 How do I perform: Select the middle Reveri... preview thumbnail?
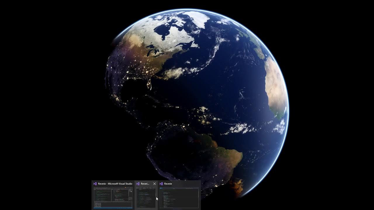146,197
